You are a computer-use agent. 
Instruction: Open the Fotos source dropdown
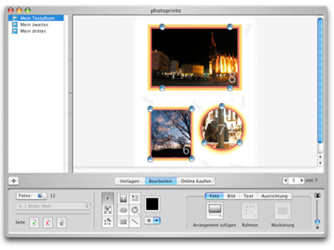pos(32,196)
